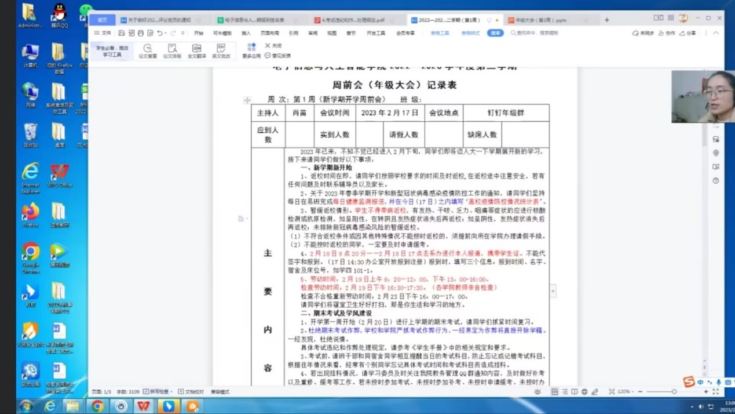735x414 pixels.
Task: Toggle the 拼写检查 spell check checkbox
Action: tap(146, 392)
